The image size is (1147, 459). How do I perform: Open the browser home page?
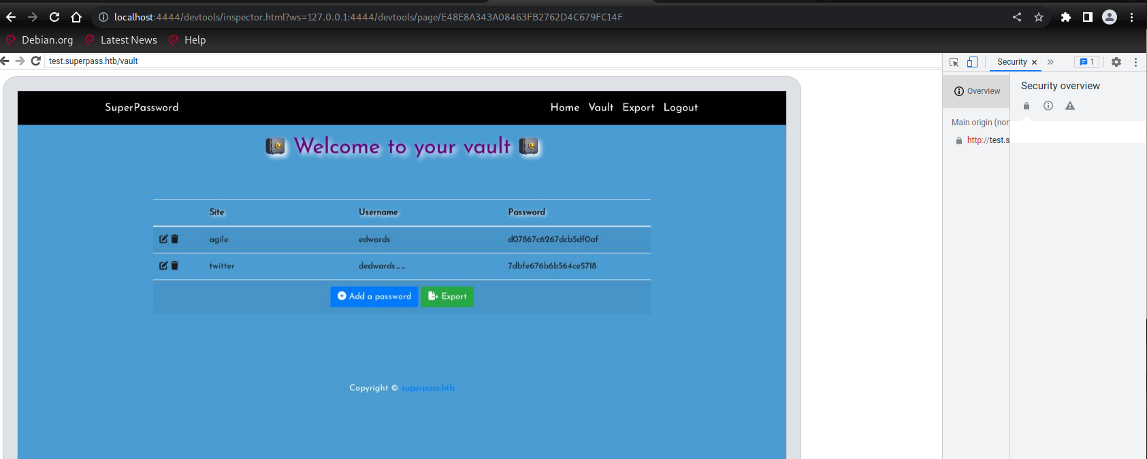click(x=76, y=17)
